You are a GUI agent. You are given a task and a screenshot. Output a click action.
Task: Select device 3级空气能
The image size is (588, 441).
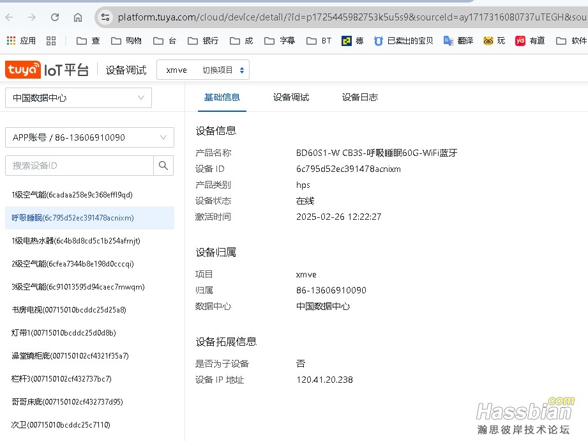(89, 287)
